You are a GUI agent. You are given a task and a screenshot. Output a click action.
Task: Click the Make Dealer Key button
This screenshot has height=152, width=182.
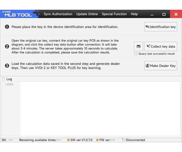point(161,66)
